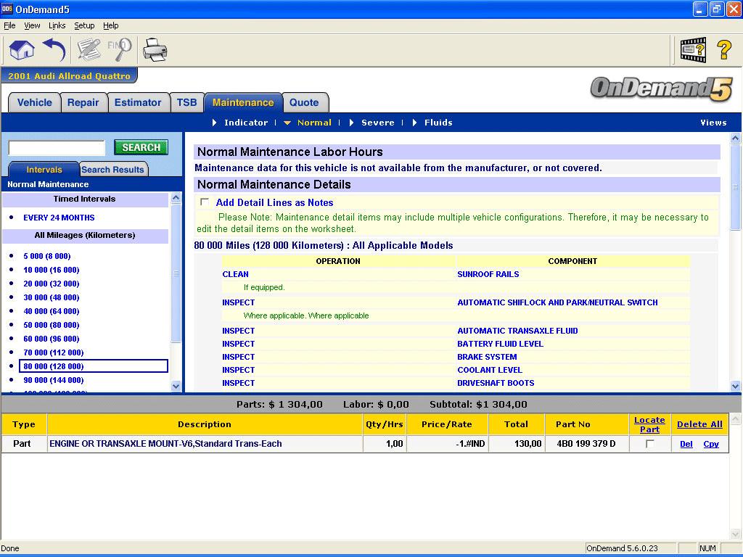Click AUTOMATIC SHIFLOCK AND PARK/NEUTRAL SWITCH link
This screenshot has height=557, width=743.
557,302
